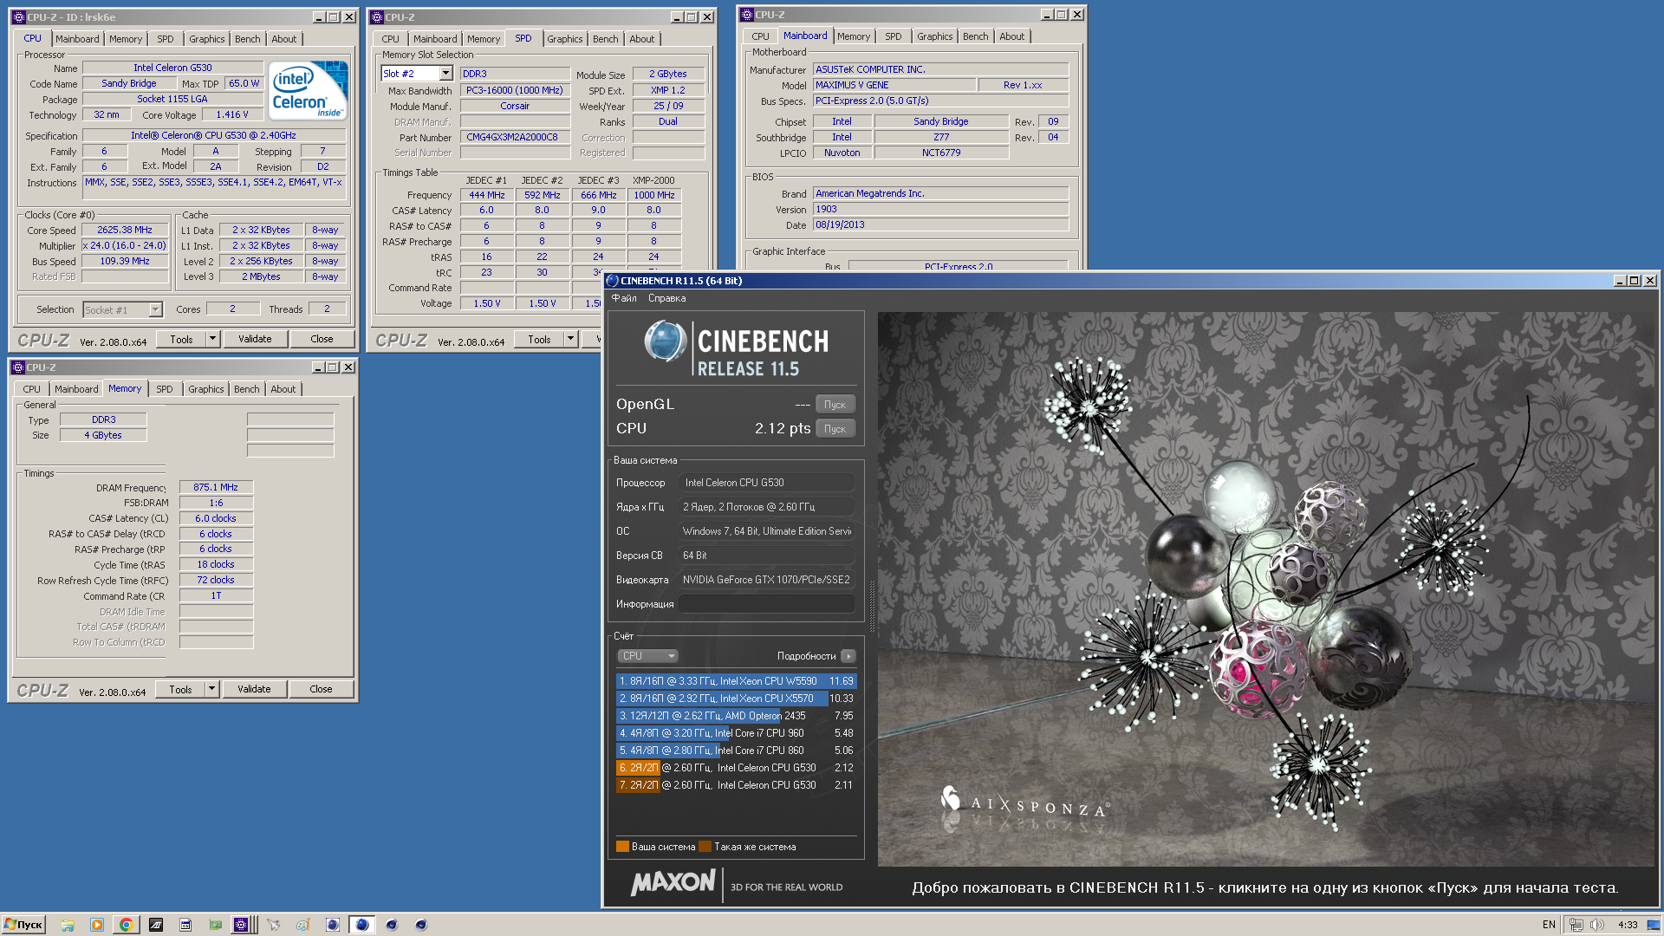Click title bar icon of CPU-Z Memory window
Viewport: 1664px width, 936px height.
[x=17, y=367]
